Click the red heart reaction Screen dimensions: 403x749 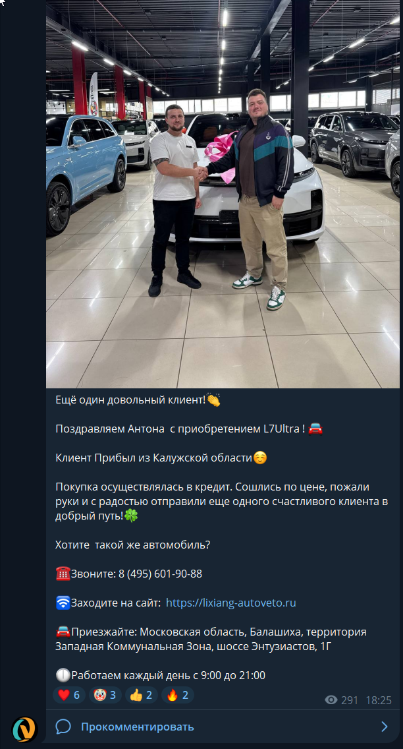[69, 695]
